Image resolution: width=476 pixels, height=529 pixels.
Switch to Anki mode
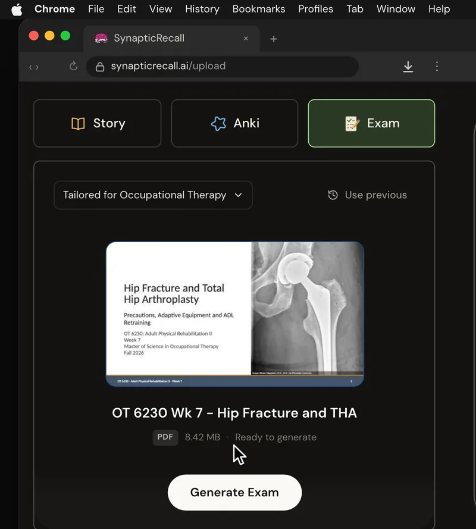234,123
